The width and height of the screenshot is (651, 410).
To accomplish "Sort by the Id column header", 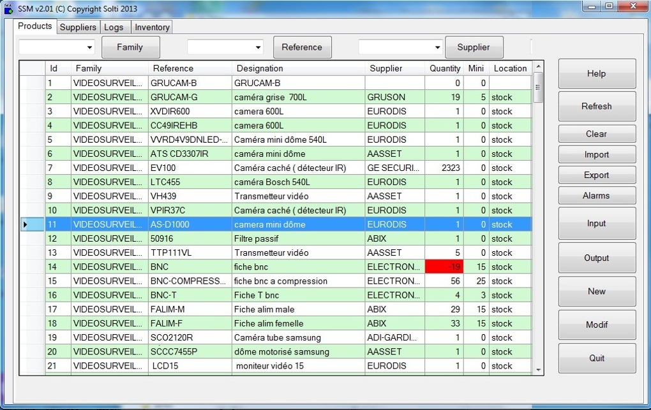I will 58,68.
